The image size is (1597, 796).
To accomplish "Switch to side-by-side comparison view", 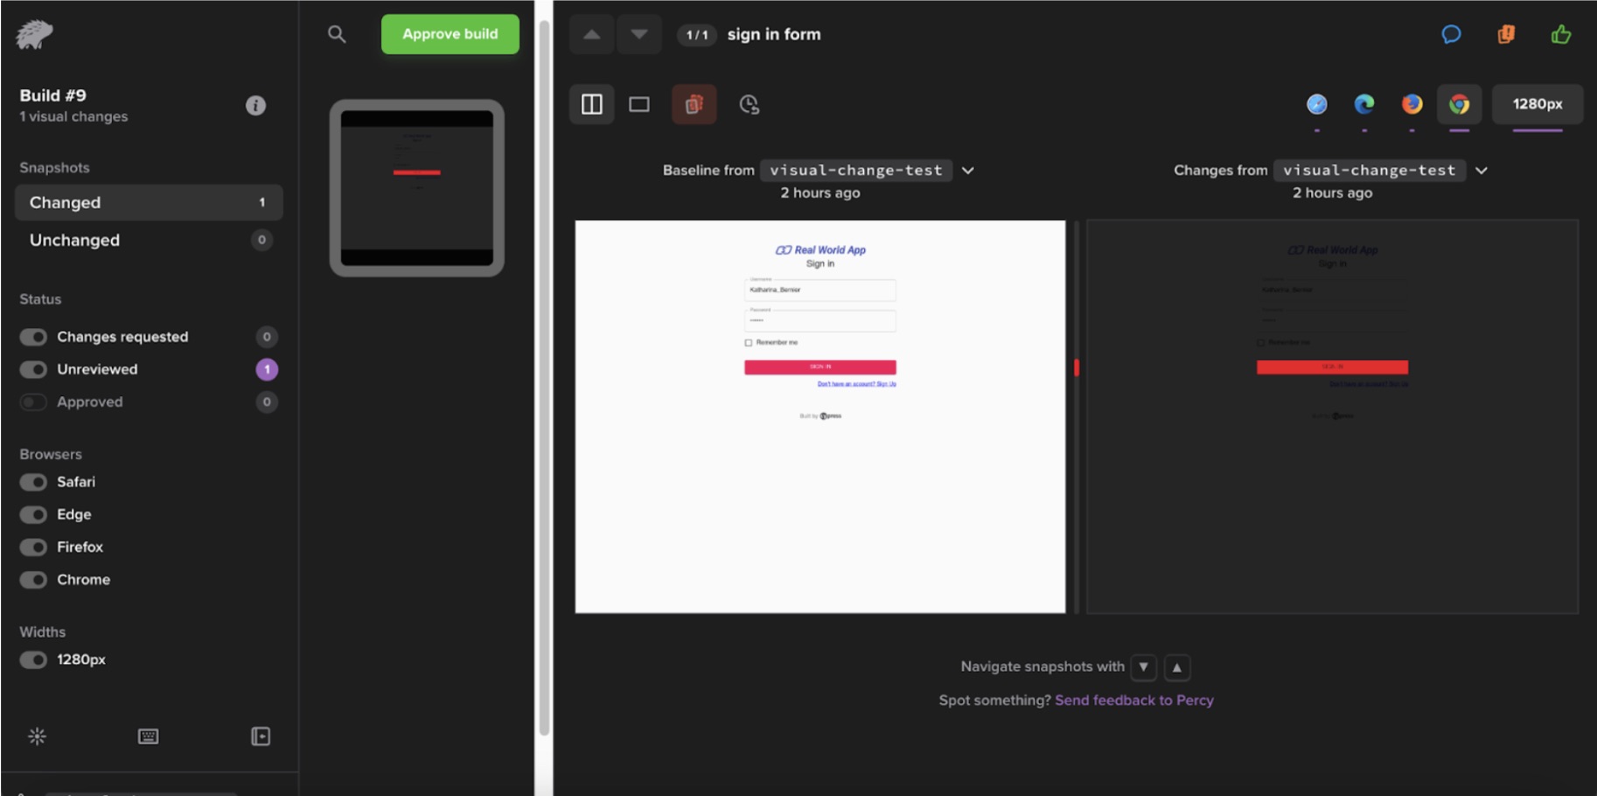I will click(x=591, y=104).
